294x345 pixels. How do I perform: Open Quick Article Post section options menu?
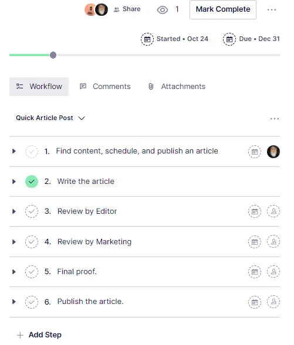pos(275,118)
